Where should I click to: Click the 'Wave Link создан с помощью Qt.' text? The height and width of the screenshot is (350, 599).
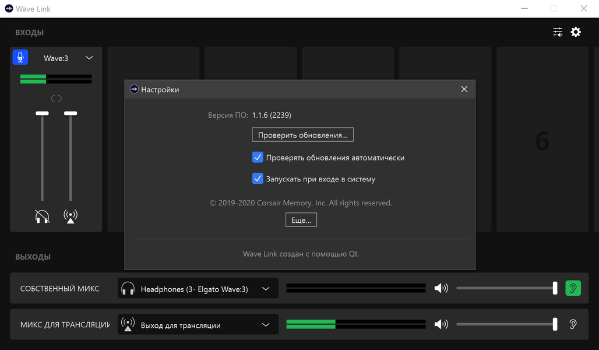click(x=301, y=254)
